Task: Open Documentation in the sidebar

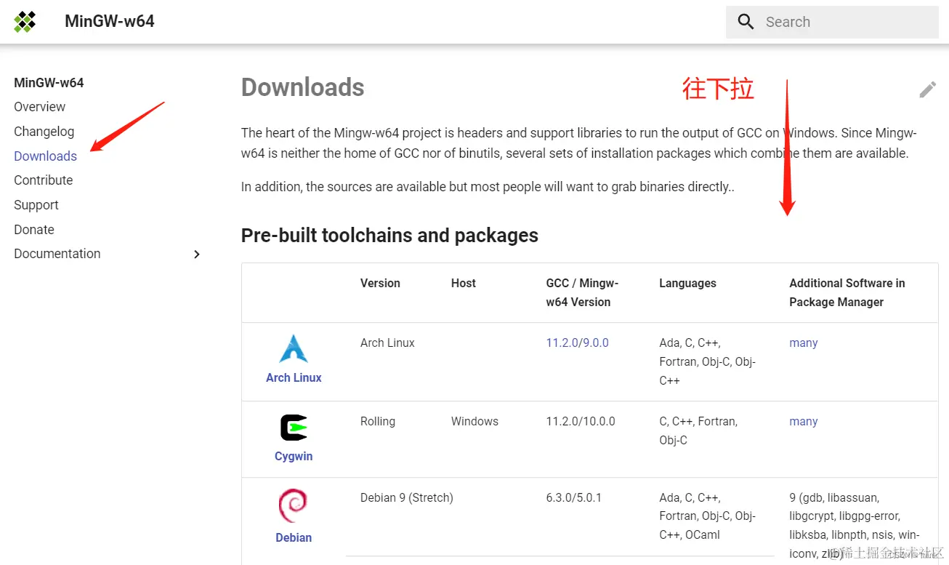Action: (57, 254)
